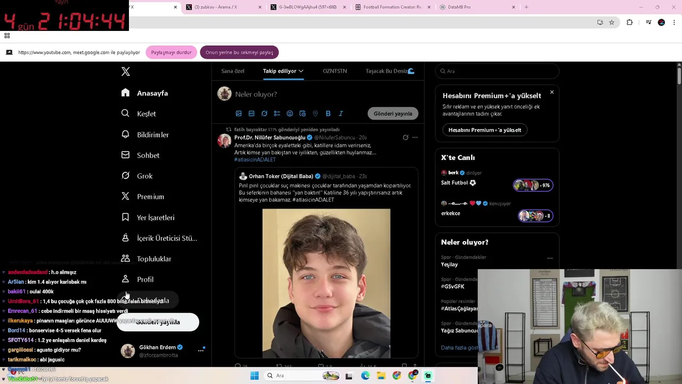Open the Windows Start menu
This screenshot has height=384, width=682.
pyautogui.click(x=255, y=375)
